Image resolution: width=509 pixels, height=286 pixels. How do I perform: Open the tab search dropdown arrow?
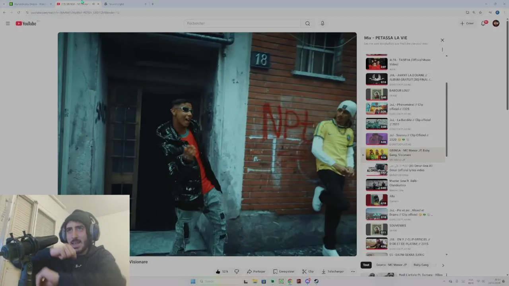pos(4,4)
